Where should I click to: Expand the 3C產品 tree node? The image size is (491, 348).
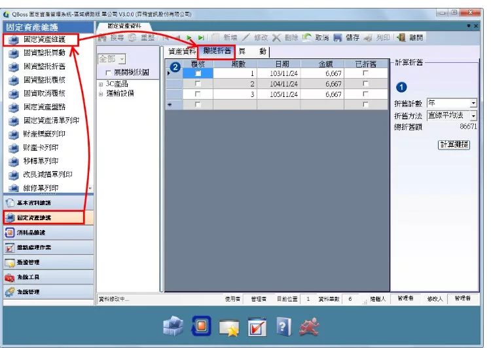coord(101,83)
